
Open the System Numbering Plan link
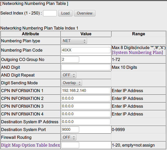click(137, 52)
